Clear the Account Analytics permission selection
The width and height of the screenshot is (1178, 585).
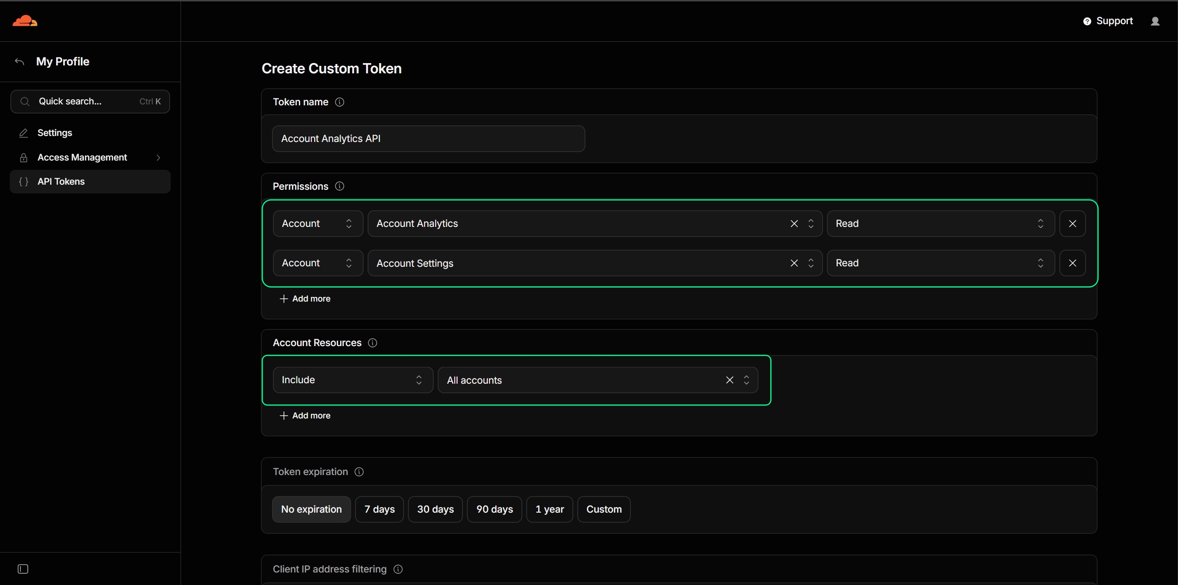794,224
